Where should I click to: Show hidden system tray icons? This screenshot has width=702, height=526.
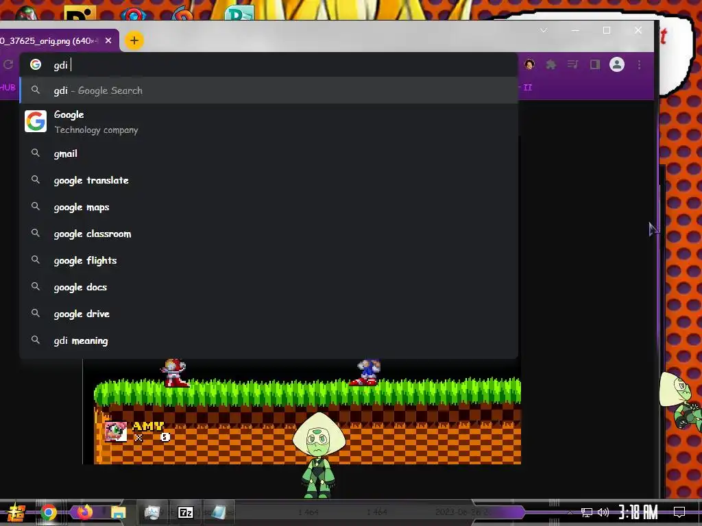[x=570, y=512]
